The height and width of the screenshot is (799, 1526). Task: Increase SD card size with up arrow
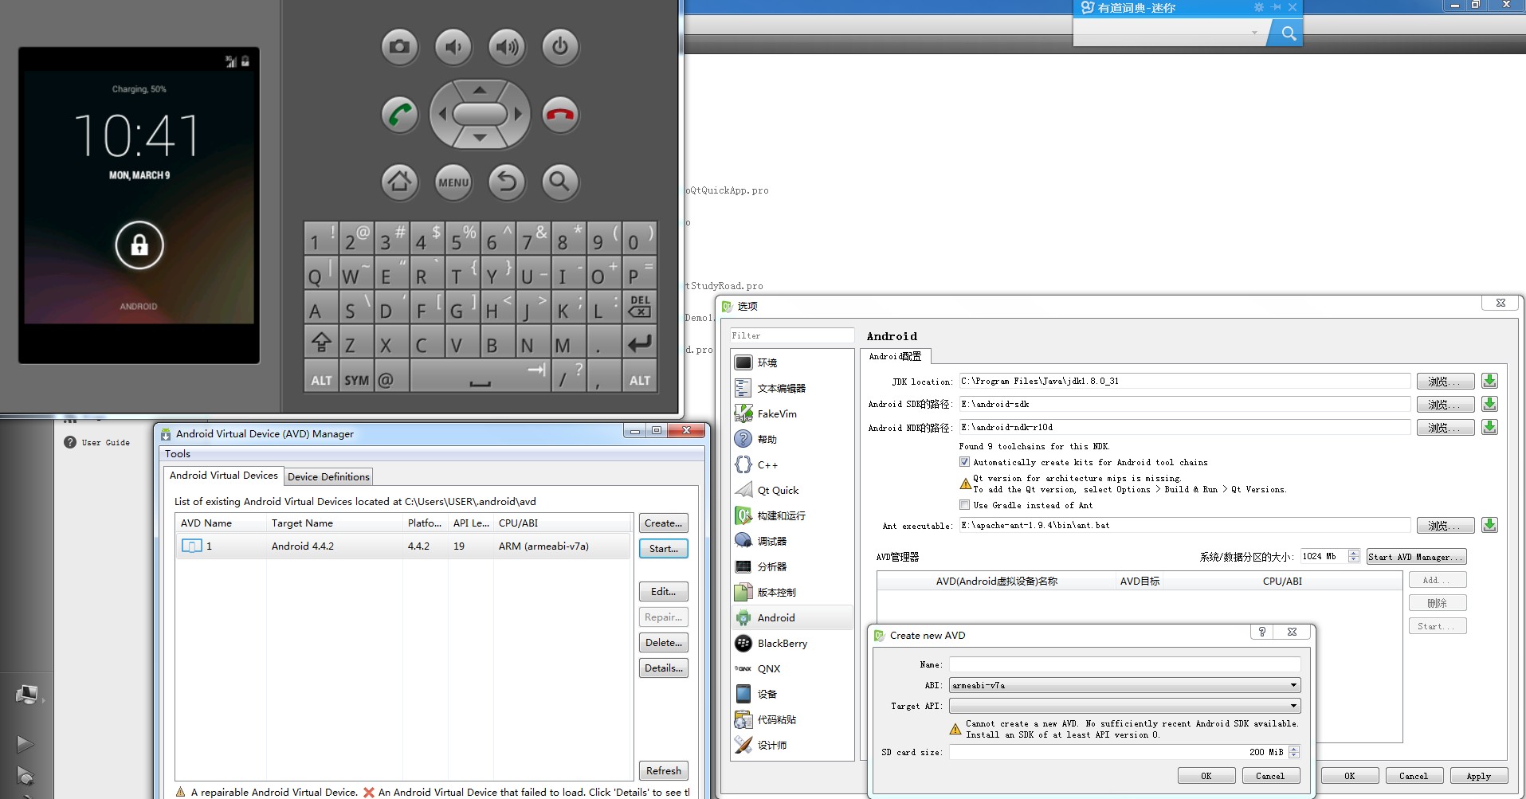point(1294,749)
